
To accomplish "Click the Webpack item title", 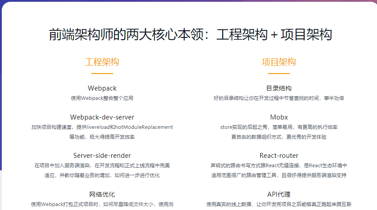I will click(102, 88).
